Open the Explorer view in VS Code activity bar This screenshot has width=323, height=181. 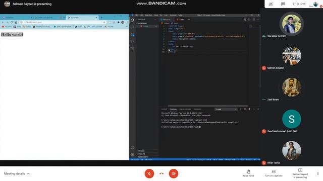132,20
